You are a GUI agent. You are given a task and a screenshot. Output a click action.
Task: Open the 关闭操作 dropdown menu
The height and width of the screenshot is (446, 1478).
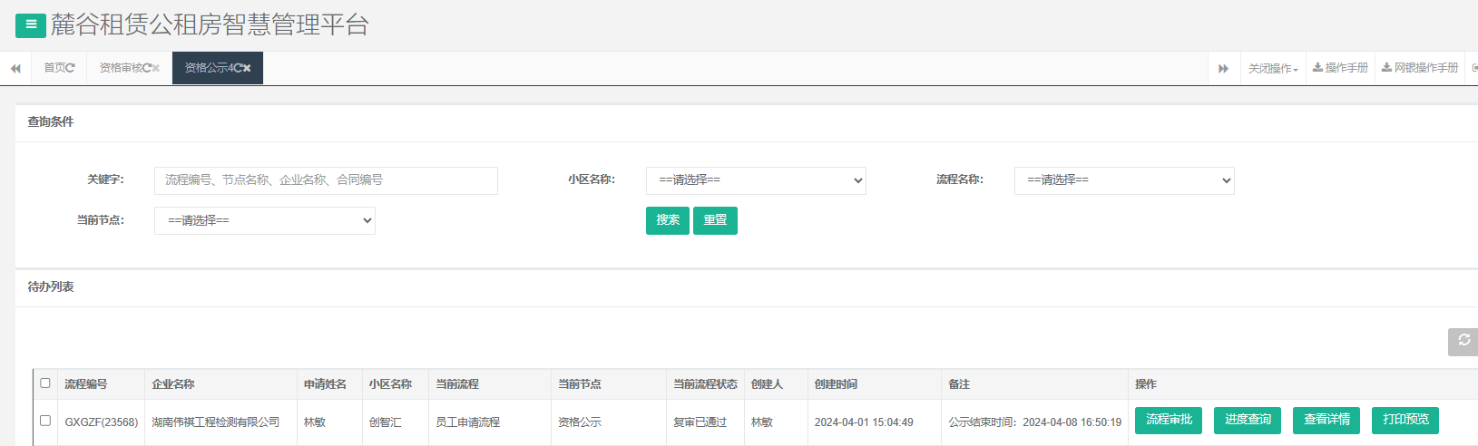point(1273,68)
